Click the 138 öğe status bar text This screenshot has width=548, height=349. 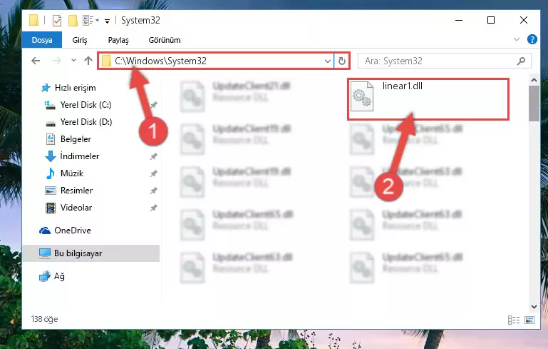click(x=44, y=319)
